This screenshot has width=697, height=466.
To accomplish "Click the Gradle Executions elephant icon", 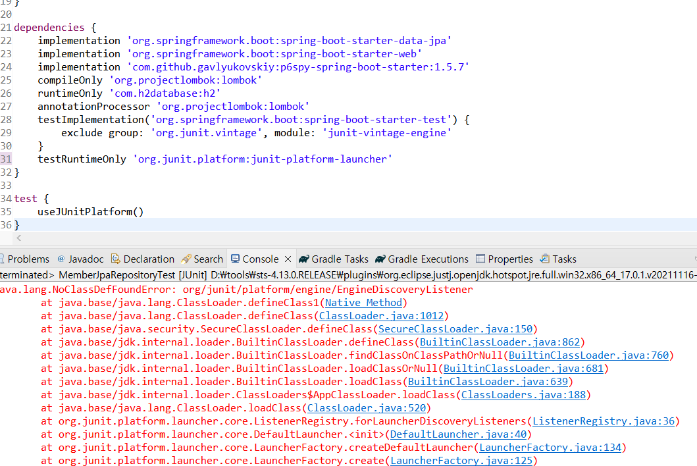I will (x=380, y=259).
